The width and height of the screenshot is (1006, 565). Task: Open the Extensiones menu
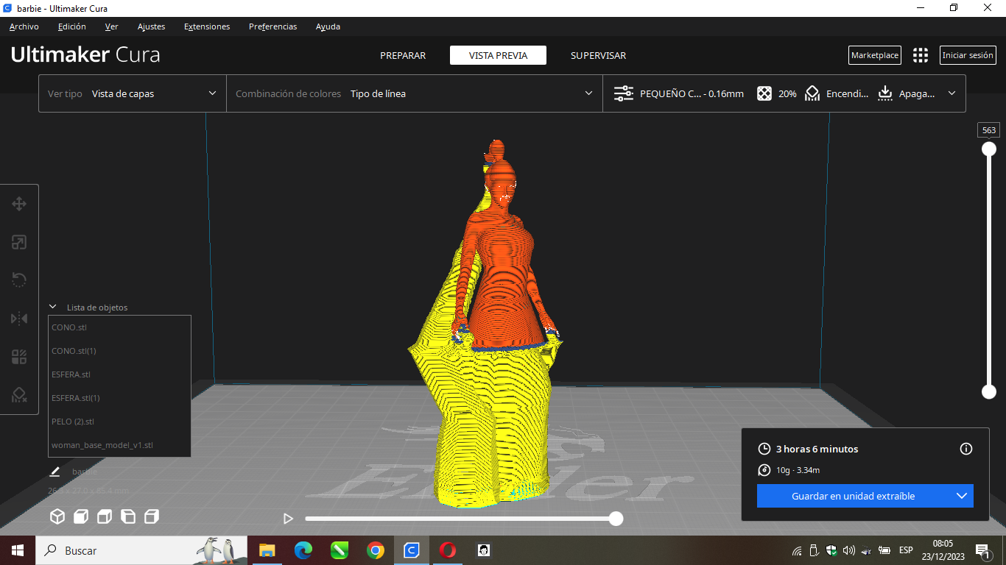pyautogui.click(x=207, y=26)
